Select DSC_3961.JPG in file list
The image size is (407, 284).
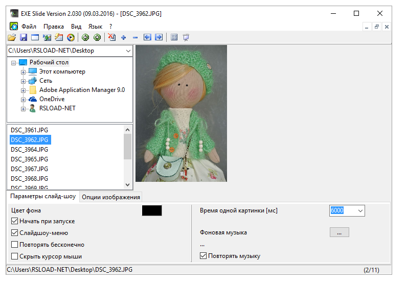click(x=29, y=130)
